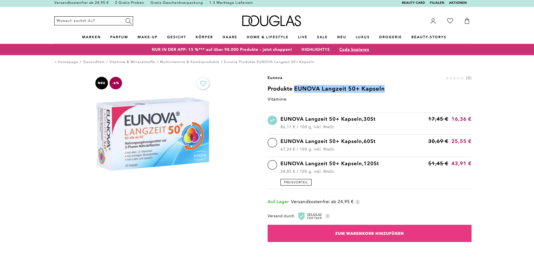Open the DROGERIE menu

point(390,37)
